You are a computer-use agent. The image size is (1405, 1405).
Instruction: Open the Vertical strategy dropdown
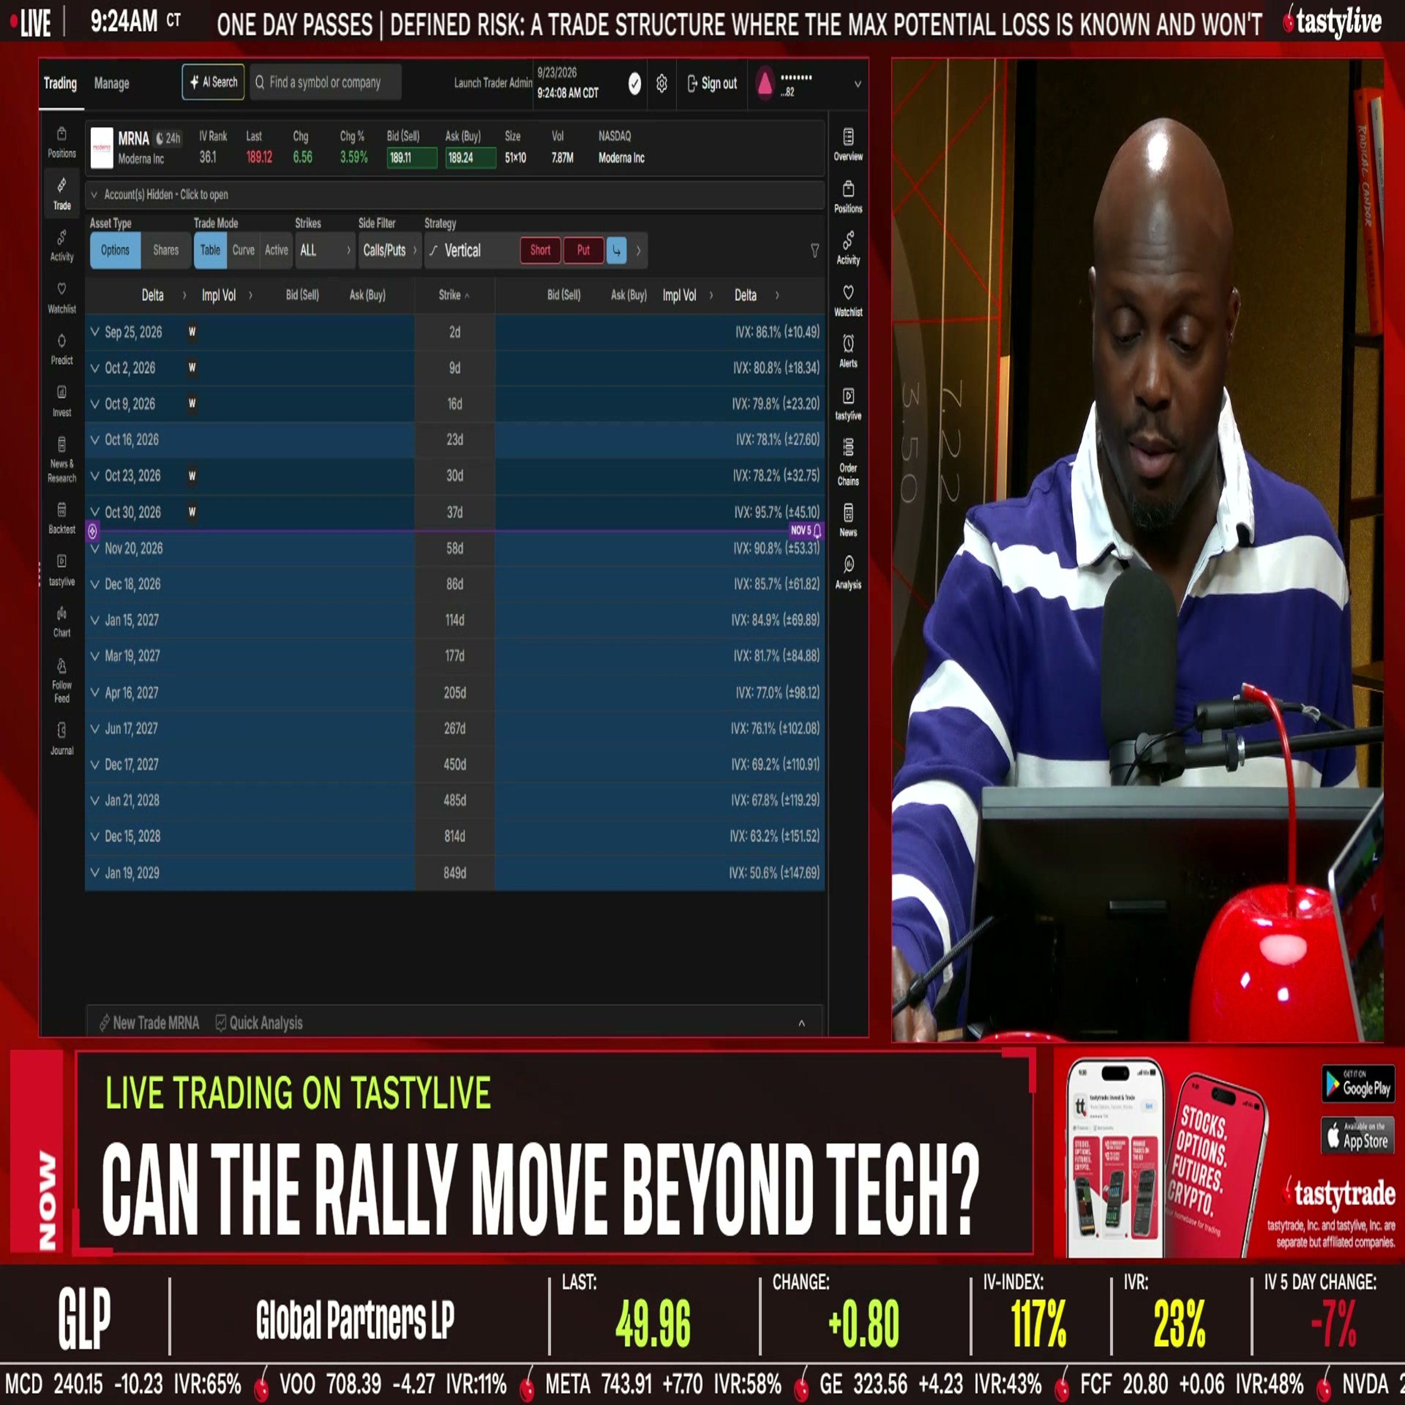pos(471,250)
